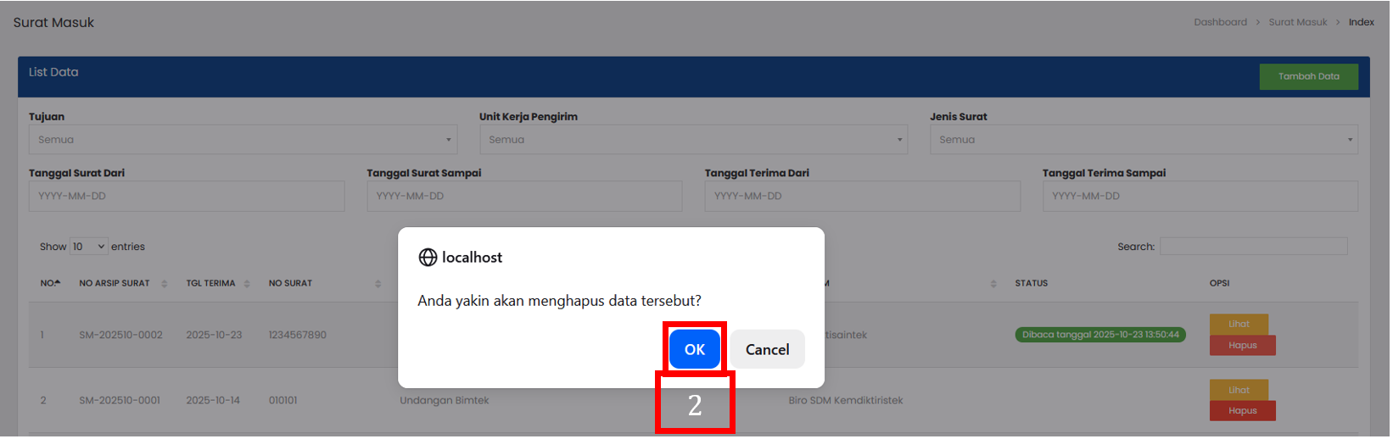
Task: Expand the Jenis Surat dropdown
Action: click(1143, 140)
